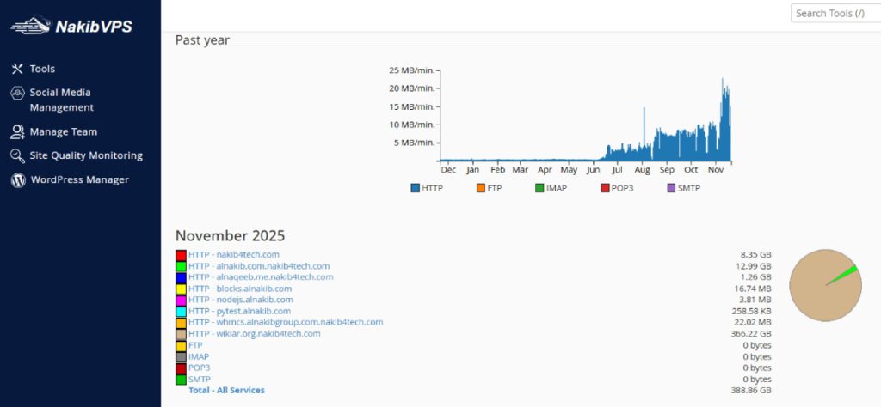
Task: Click the blue HTTP legend swatch
Action: tap(416, 188)
